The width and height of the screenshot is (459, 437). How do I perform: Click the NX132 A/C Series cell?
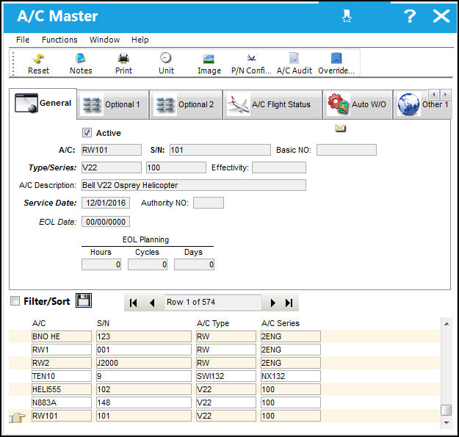pos(291,376)
